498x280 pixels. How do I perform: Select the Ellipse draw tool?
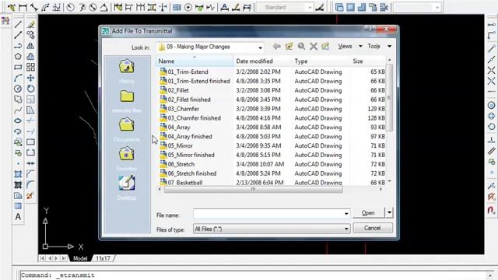point(18,121)
